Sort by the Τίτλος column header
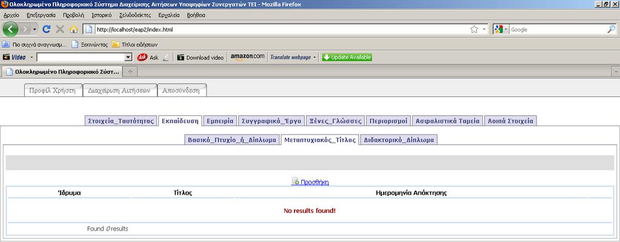 click(x=182, y=193)
